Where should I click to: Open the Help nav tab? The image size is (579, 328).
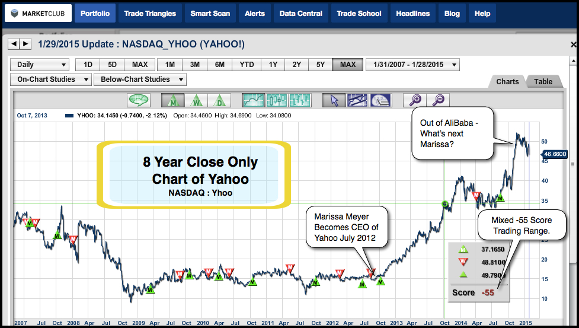[482, 13]
